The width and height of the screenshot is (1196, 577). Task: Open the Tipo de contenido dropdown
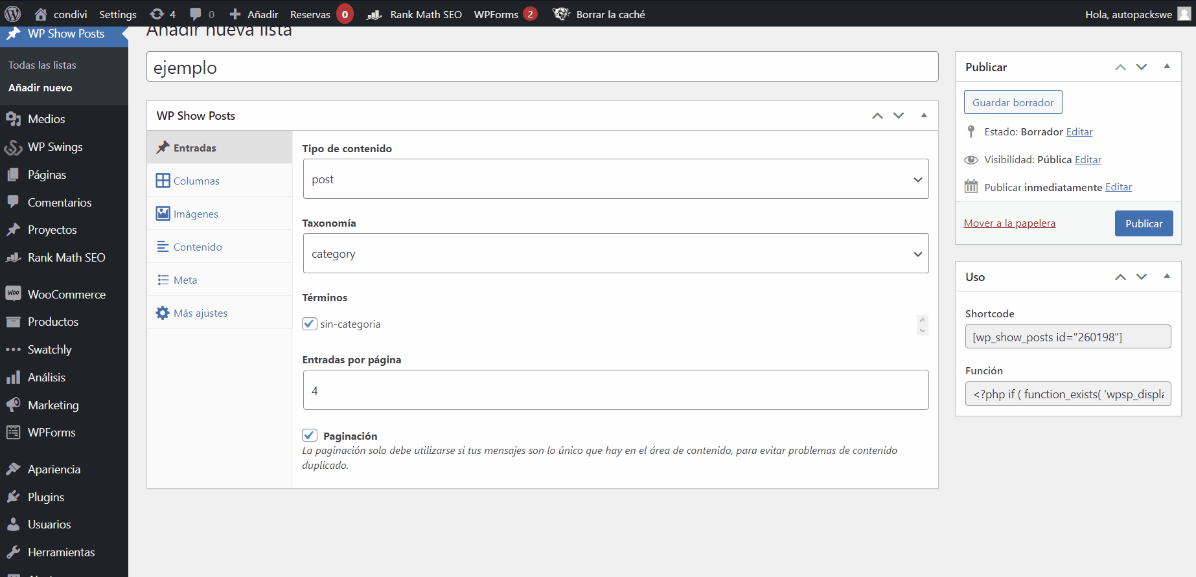[615, 179]
